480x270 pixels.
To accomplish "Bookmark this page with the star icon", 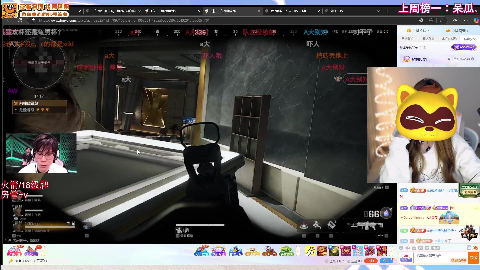I will click(442, 20).
